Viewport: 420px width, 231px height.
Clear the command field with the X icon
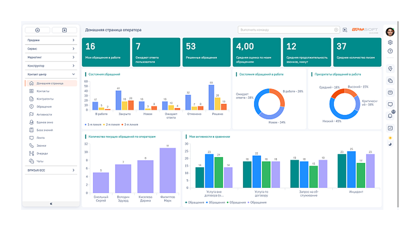point(336,30)
